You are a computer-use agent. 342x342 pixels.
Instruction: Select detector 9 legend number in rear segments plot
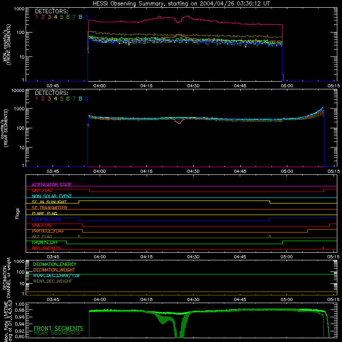(87, 99)
